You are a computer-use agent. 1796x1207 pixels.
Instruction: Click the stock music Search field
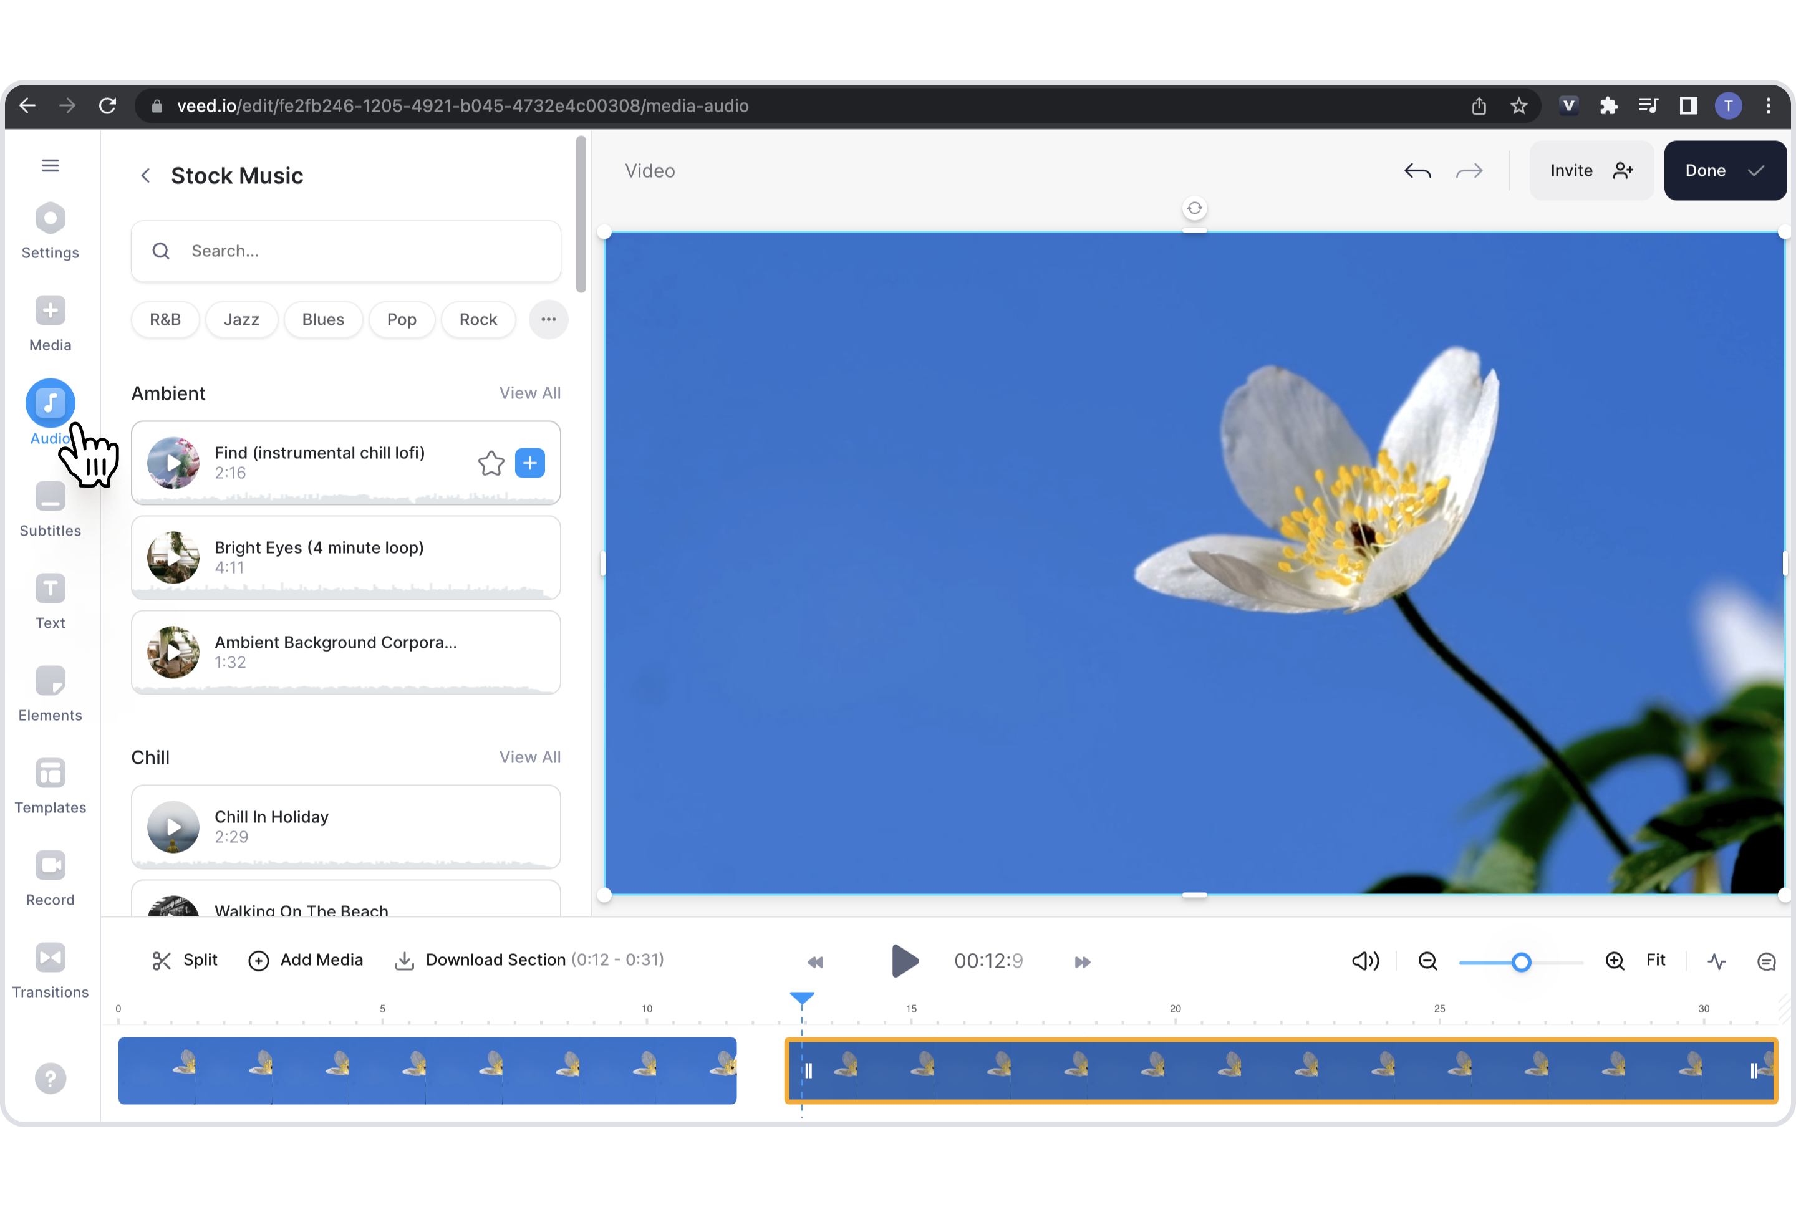[345, 251]
